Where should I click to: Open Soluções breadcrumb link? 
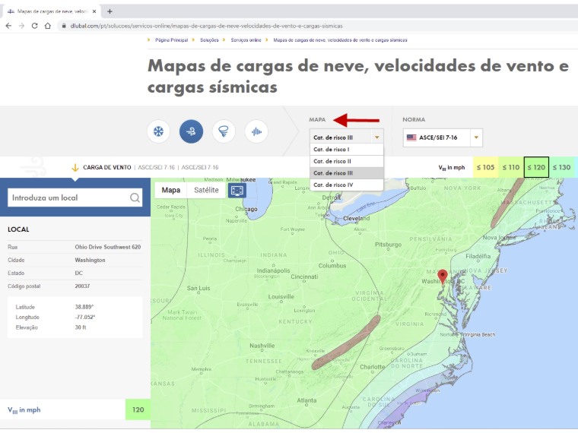click(x=209, y=40)
